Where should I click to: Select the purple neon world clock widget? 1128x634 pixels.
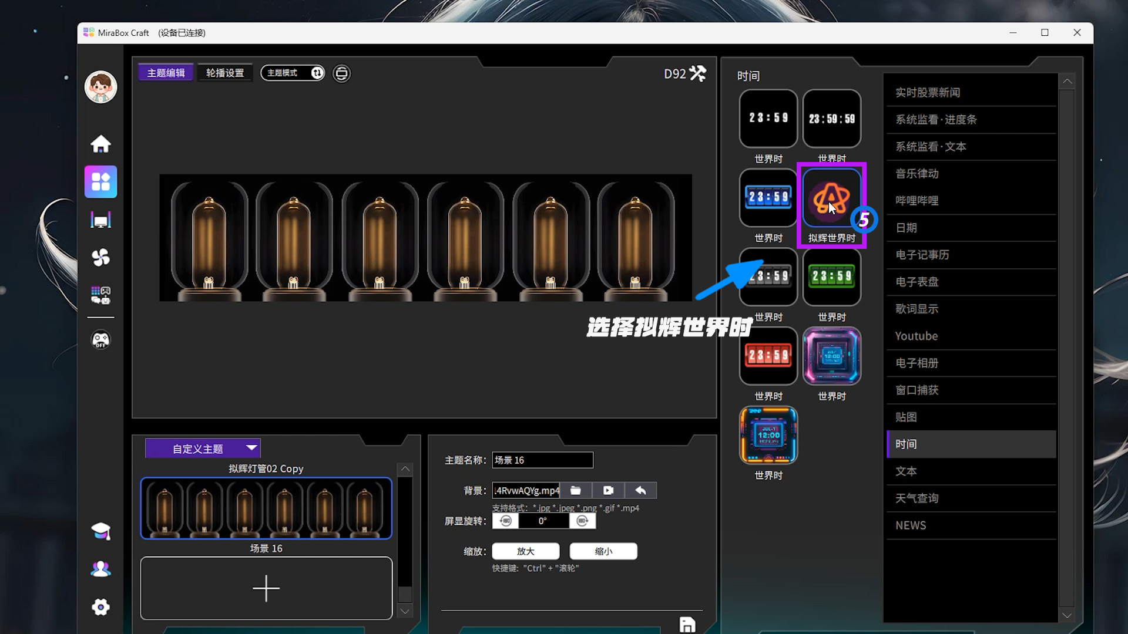tap(832, 356)
